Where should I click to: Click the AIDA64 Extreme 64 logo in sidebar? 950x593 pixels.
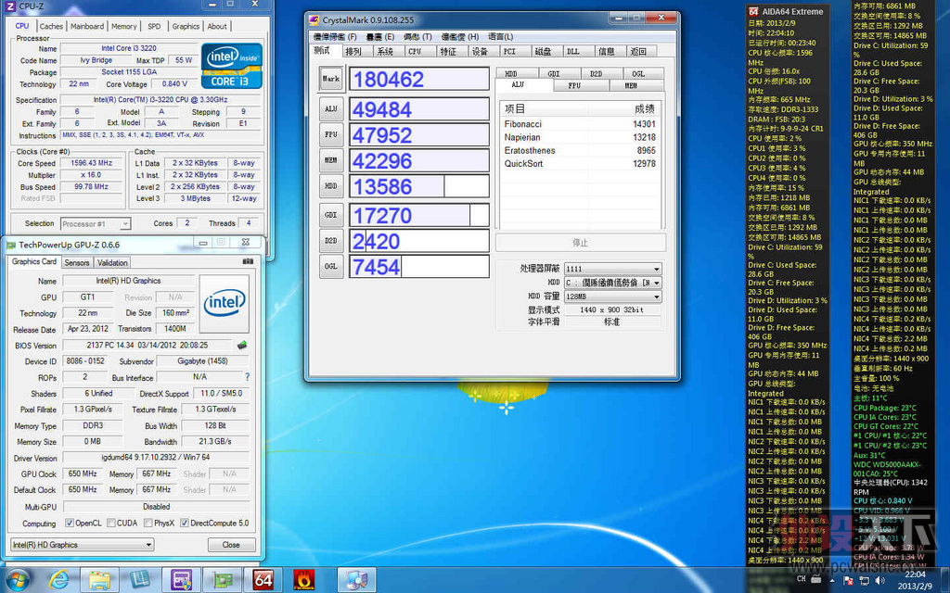coord(753,11)
